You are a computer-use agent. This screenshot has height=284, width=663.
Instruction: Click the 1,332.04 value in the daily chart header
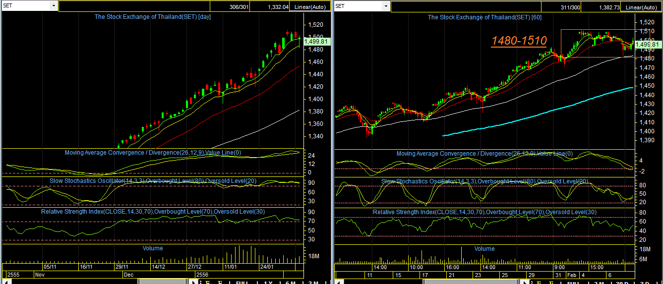[x=278, y=7]
